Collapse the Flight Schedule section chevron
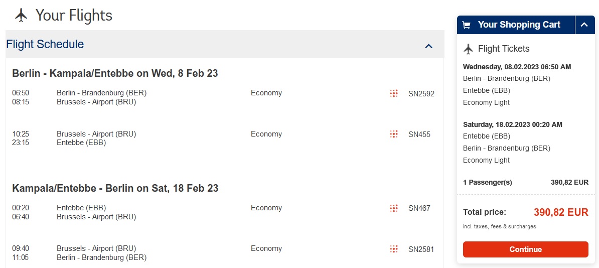This screenshot has height=268, width=599. [x=428, y=46]
